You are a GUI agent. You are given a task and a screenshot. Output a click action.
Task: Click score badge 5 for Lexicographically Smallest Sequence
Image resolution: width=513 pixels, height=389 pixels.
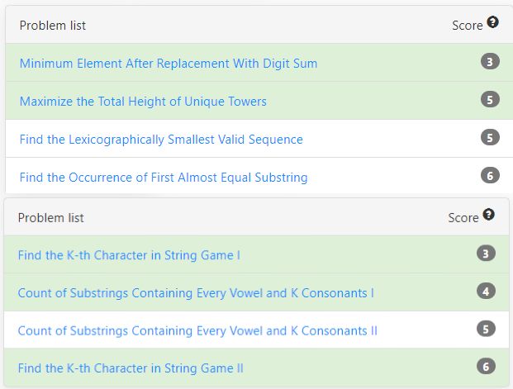click(490, 137)
